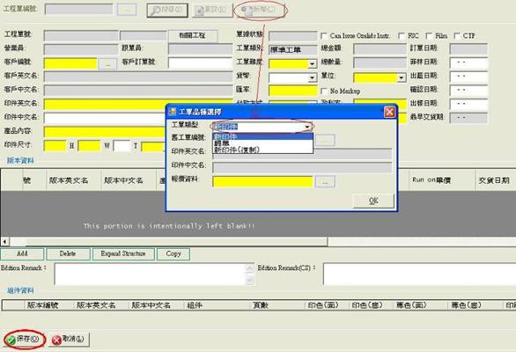
Task: Choose the second option in type list
Action: click(x=262, y=143)
